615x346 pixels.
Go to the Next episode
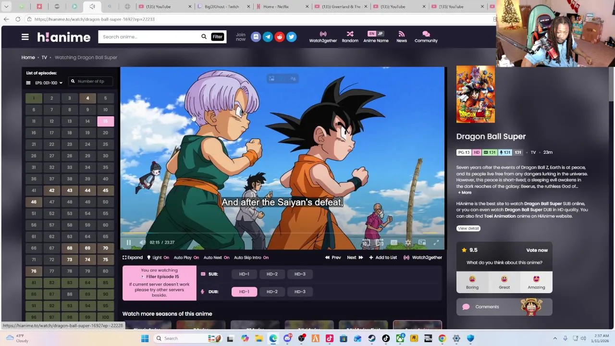(x=355, y=258)
